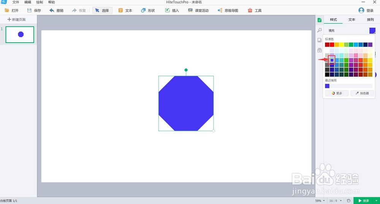Viewport: 380px width, 204px height.
Task: Expand the 授课 button dropdown arrow
Action: coord(376,201)
